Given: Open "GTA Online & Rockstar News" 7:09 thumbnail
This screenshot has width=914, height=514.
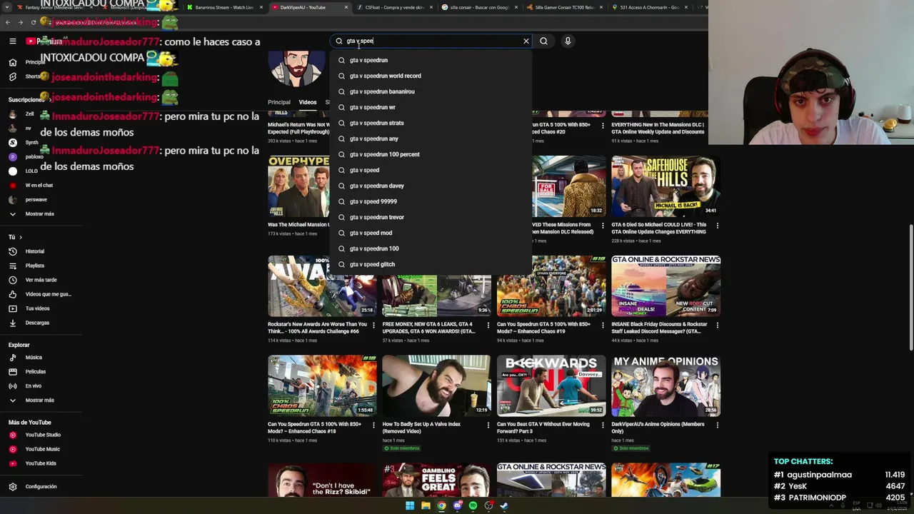Looking at the screenshot, I should point(666,286).
